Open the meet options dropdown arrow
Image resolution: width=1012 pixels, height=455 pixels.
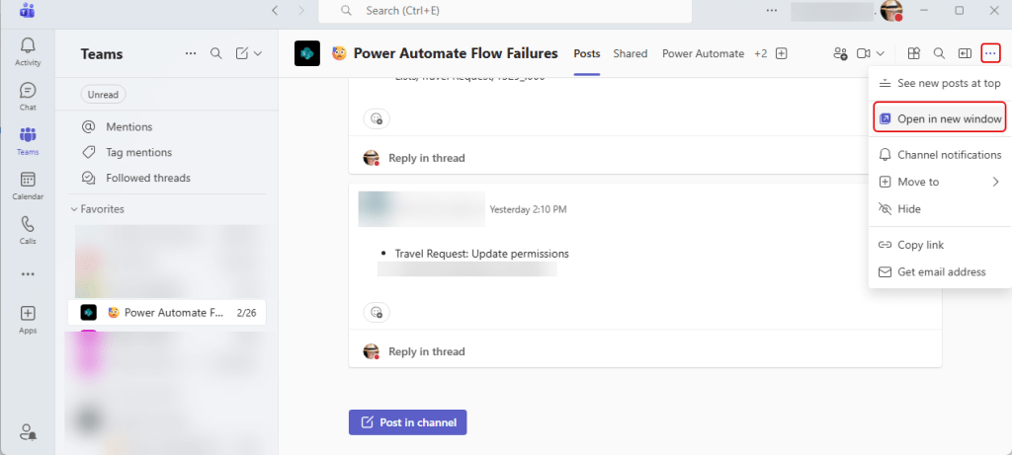coord(880,53)
